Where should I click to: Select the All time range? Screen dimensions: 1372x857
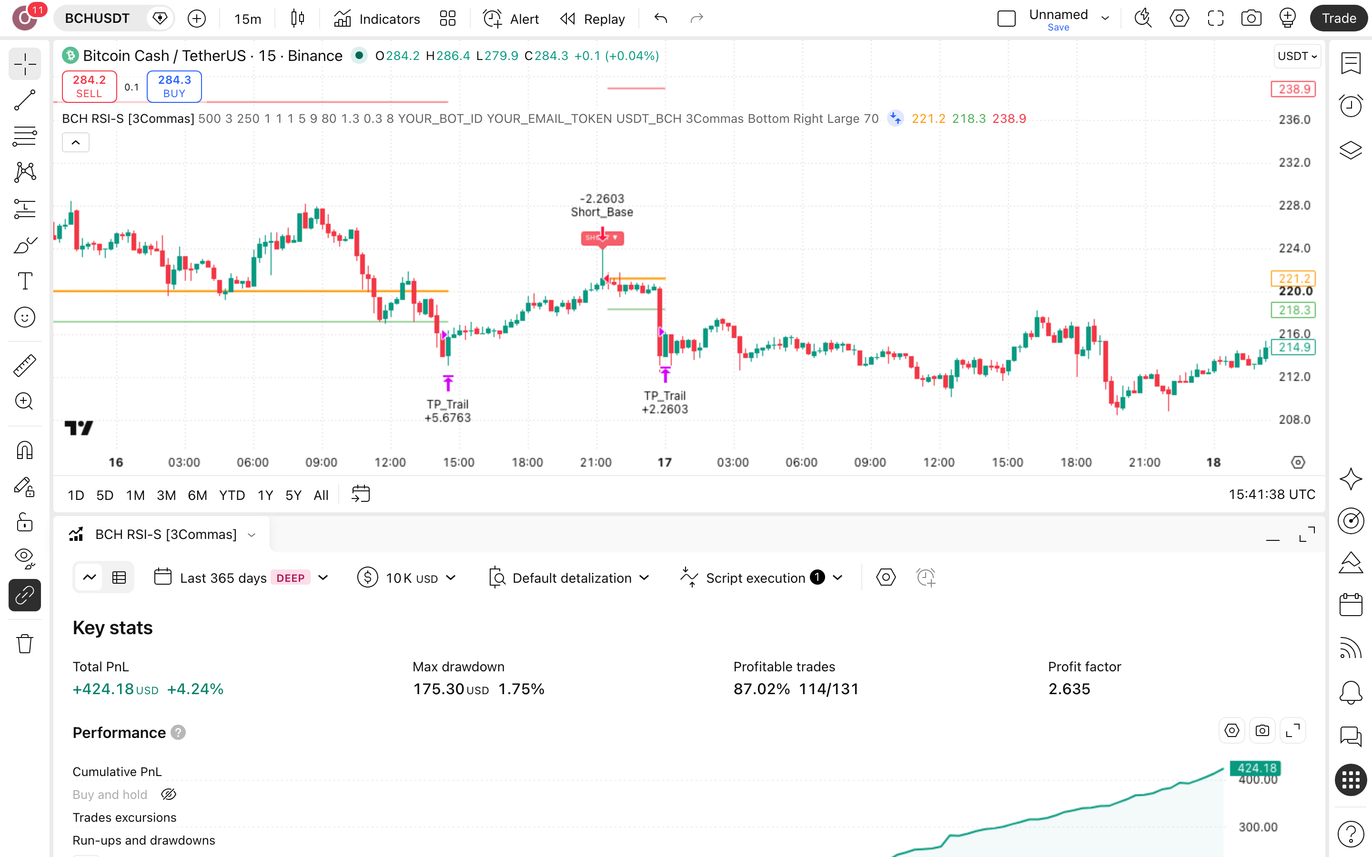[x=321, y=495]
